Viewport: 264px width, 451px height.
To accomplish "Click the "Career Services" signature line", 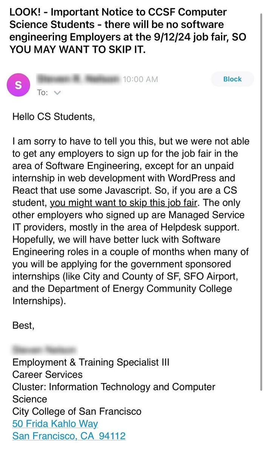I will 48,374.
